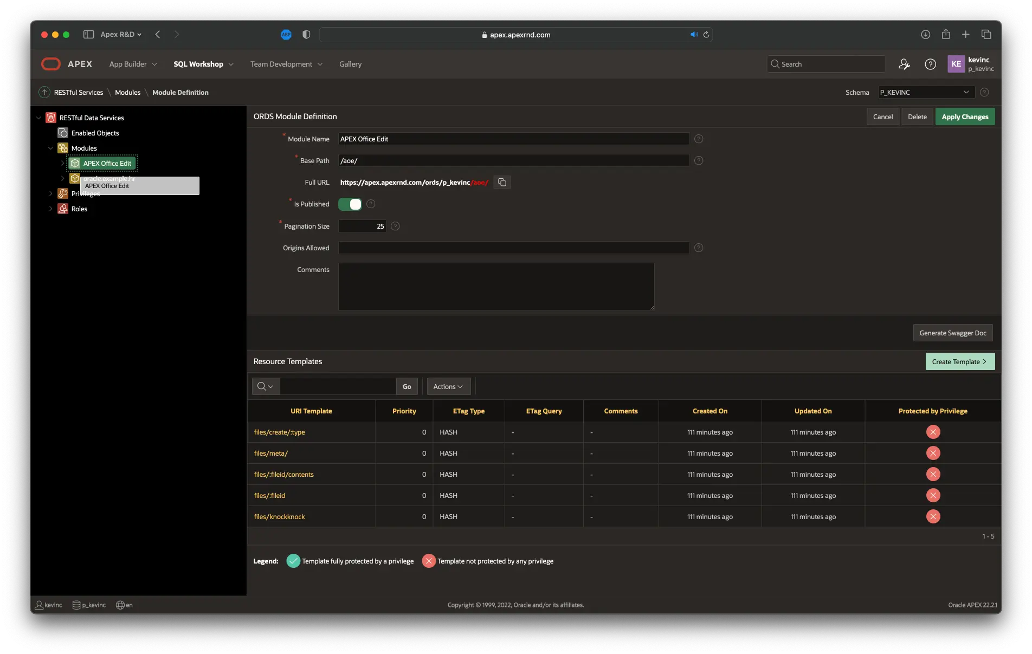Copy the Full URL to clipboard
This screenshot has height=654, width=1032.
pos(502,182)
